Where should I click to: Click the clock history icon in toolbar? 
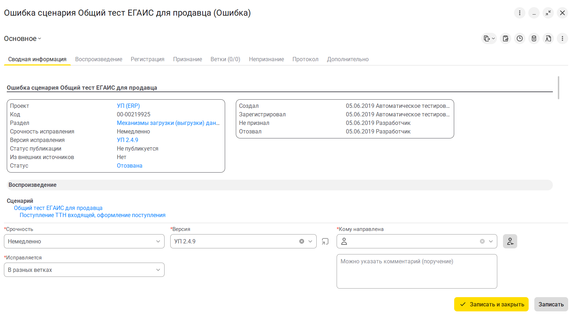click(x=519, y=38)
